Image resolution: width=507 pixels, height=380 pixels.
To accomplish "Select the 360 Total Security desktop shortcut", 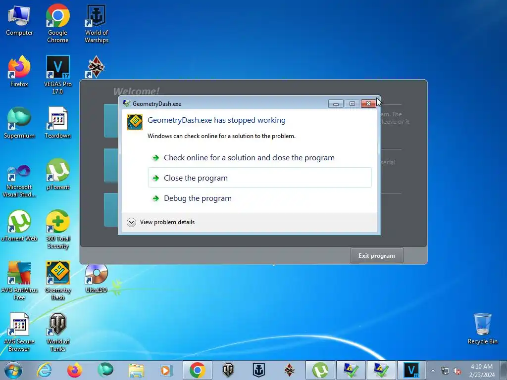I will 57,230.
